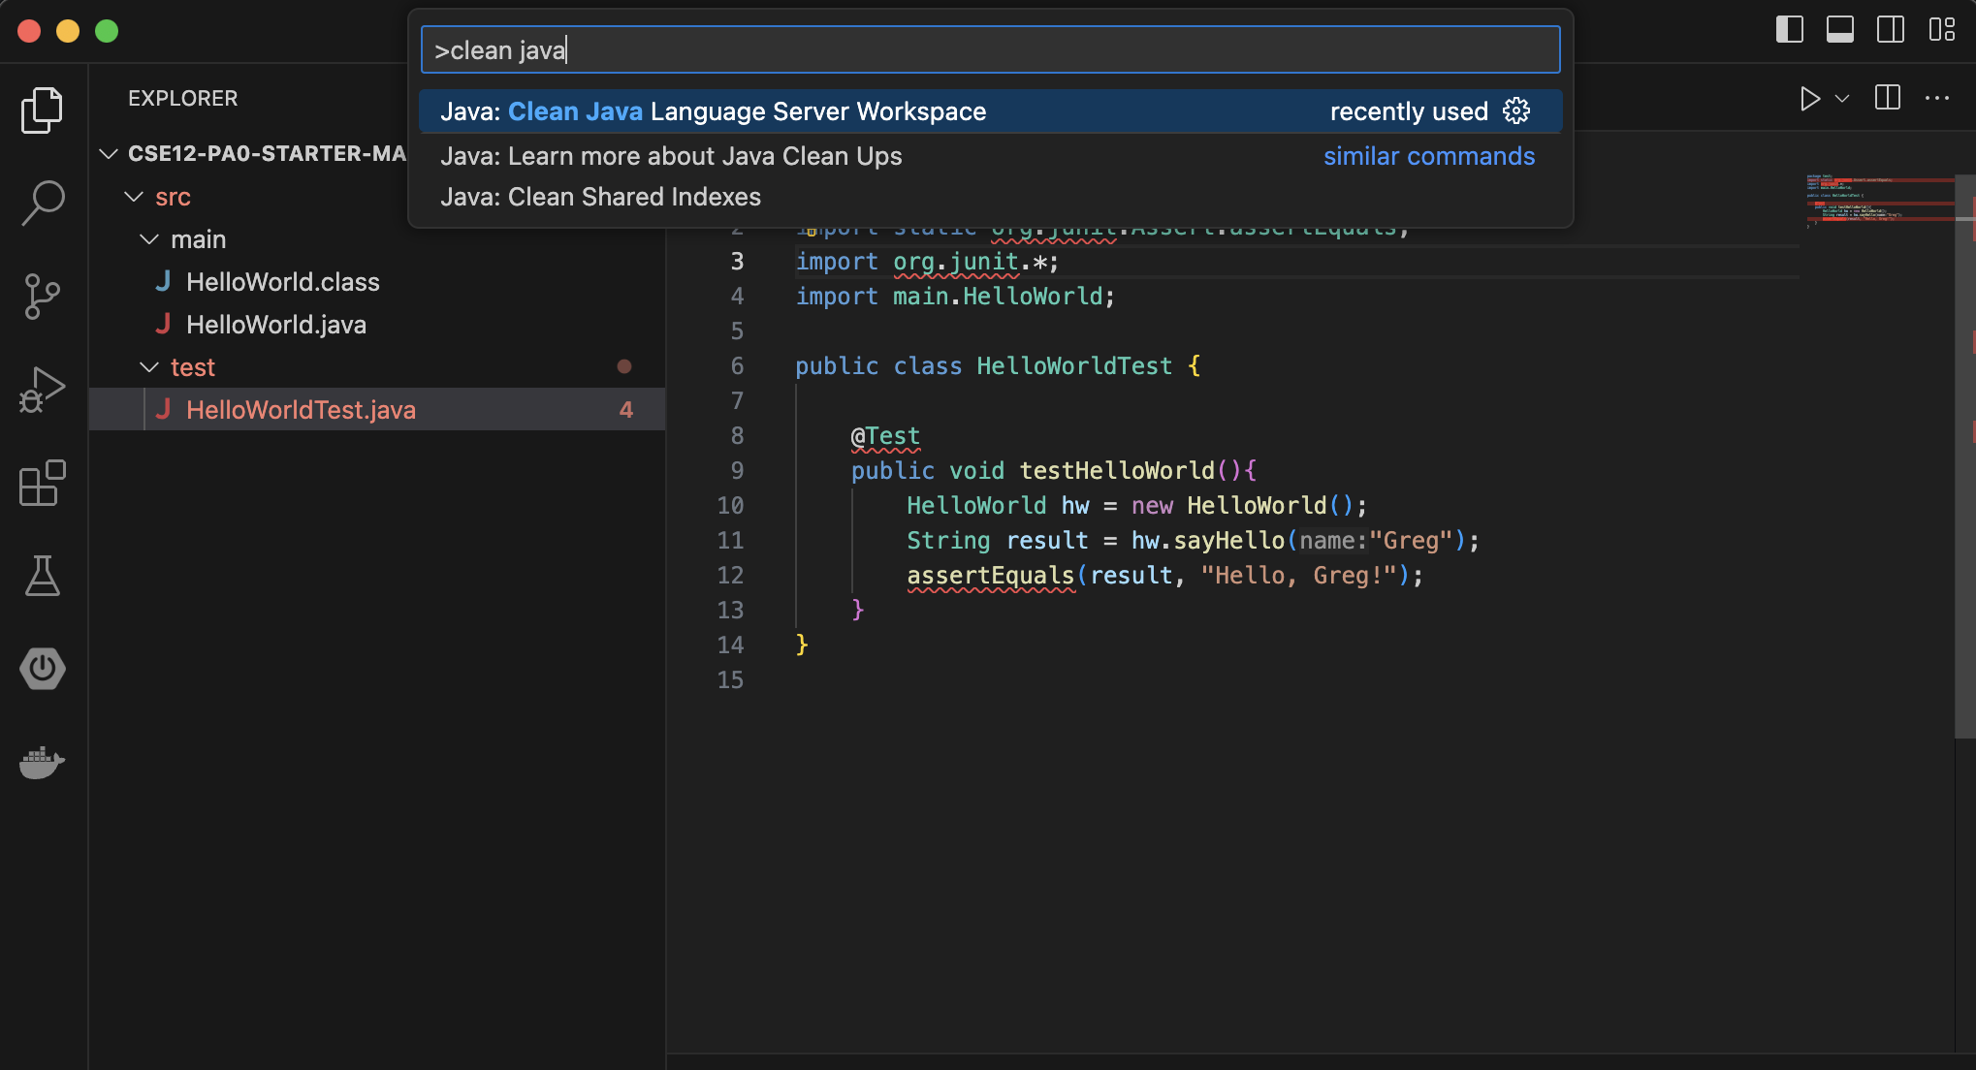Customize the editor layout
Viewport: 1976px width, 1070px height.
pyautogui.click(x=1941, y=30)
